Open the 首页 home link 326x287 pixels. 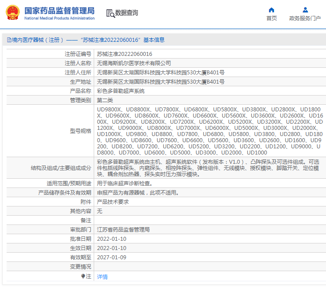pyautogui.click(x=271, y=18)
